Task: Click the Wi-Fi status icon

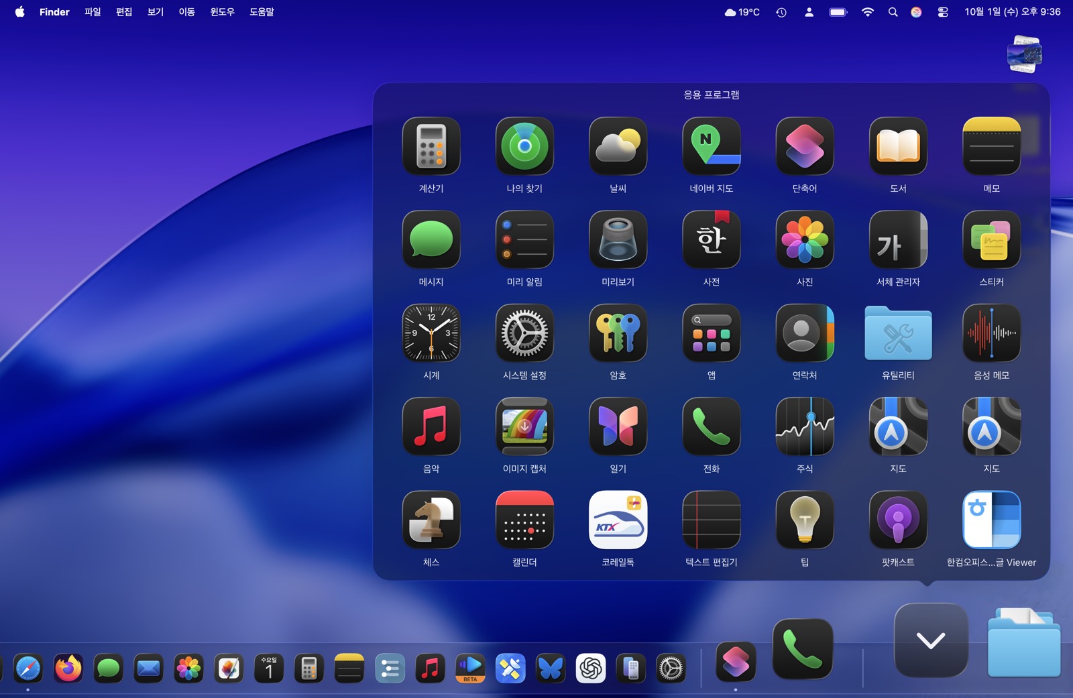Action: (867, 12)
